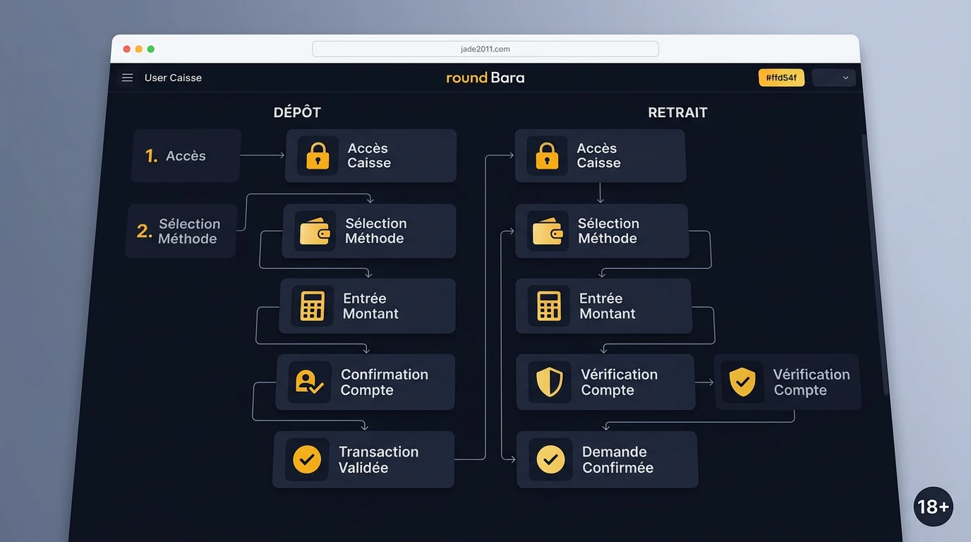The width and height of the screenshot is (971, 542).
Task: Click the padlock icon in RETRAIT Accès Caisse
Action: pos(547,155)
